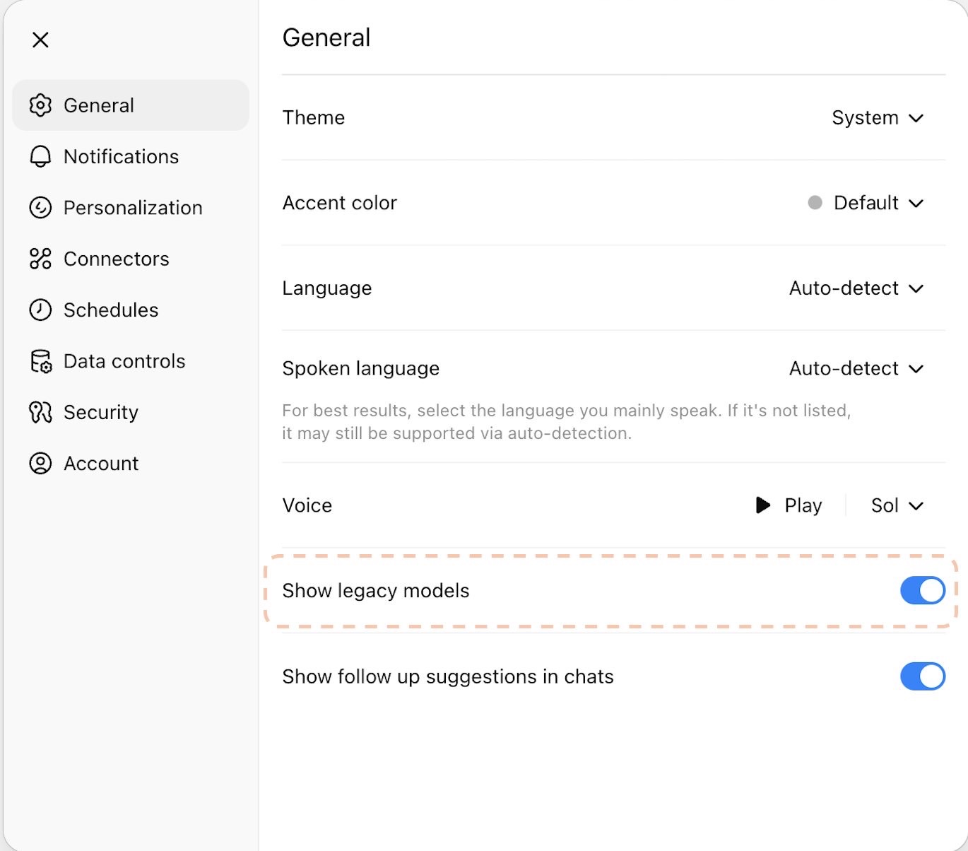
Task: Disable follow up suggestions in chats
Action: [922, 676]
